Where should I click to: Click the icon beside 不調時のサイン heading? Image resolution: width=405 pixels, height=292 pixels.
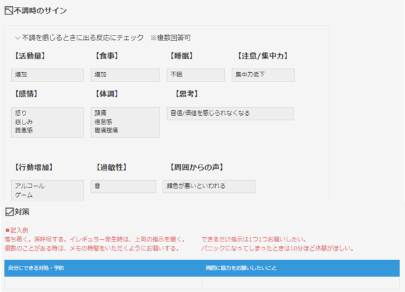(8, 11)
